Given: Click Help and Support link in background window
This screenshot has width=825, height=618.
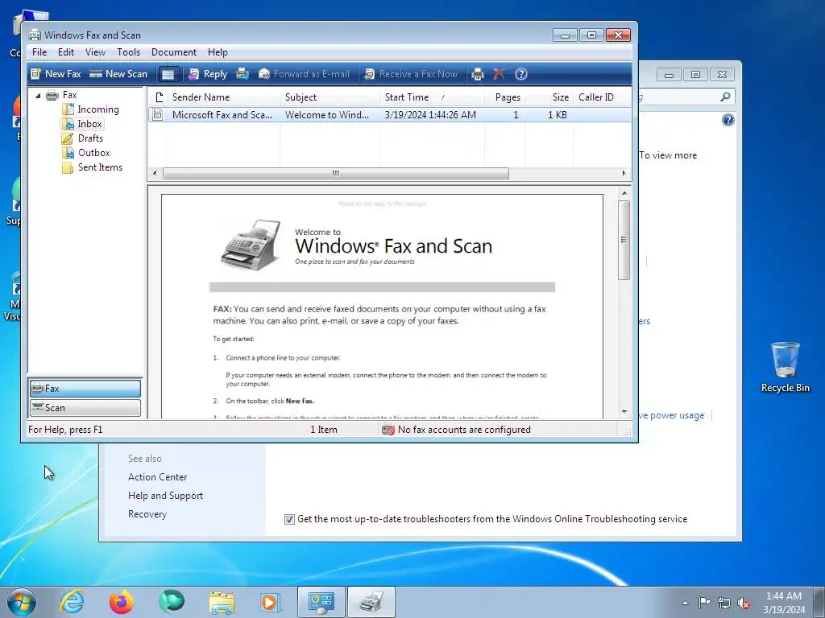Looking at the screenshot, I should 165,496.
